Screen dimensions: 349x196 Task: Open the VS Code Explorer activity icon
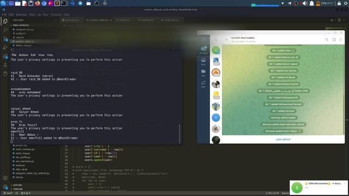pos(5,21)
